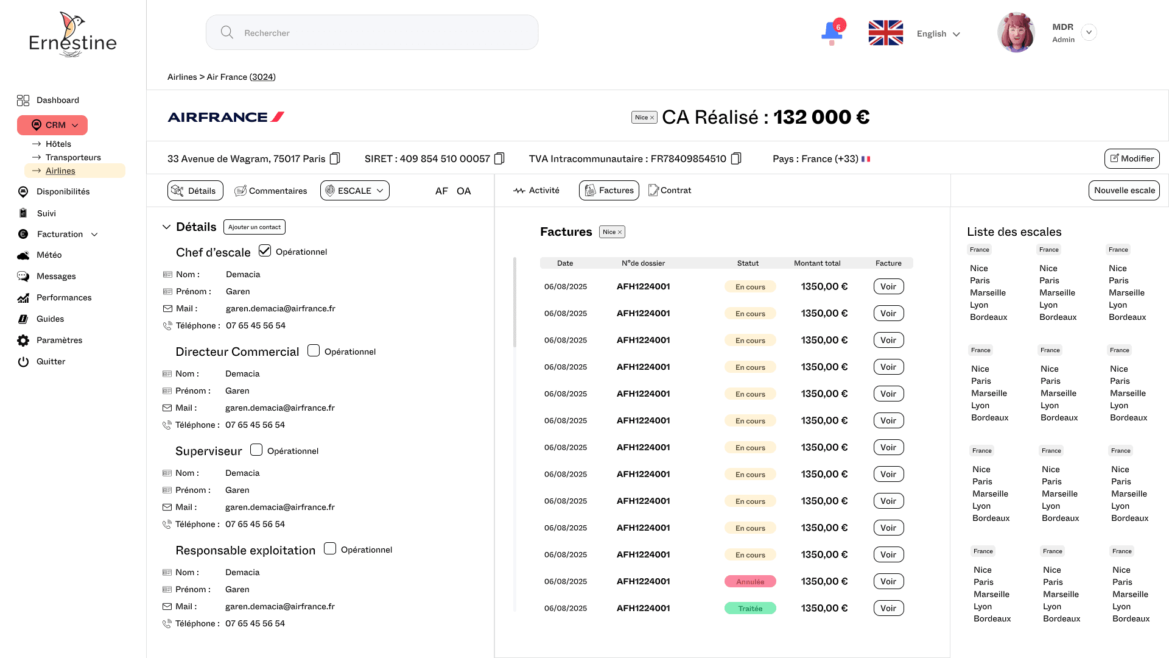Open the ESCALE dropdown
Screen dimensions: 1169x658
point(355,191)
